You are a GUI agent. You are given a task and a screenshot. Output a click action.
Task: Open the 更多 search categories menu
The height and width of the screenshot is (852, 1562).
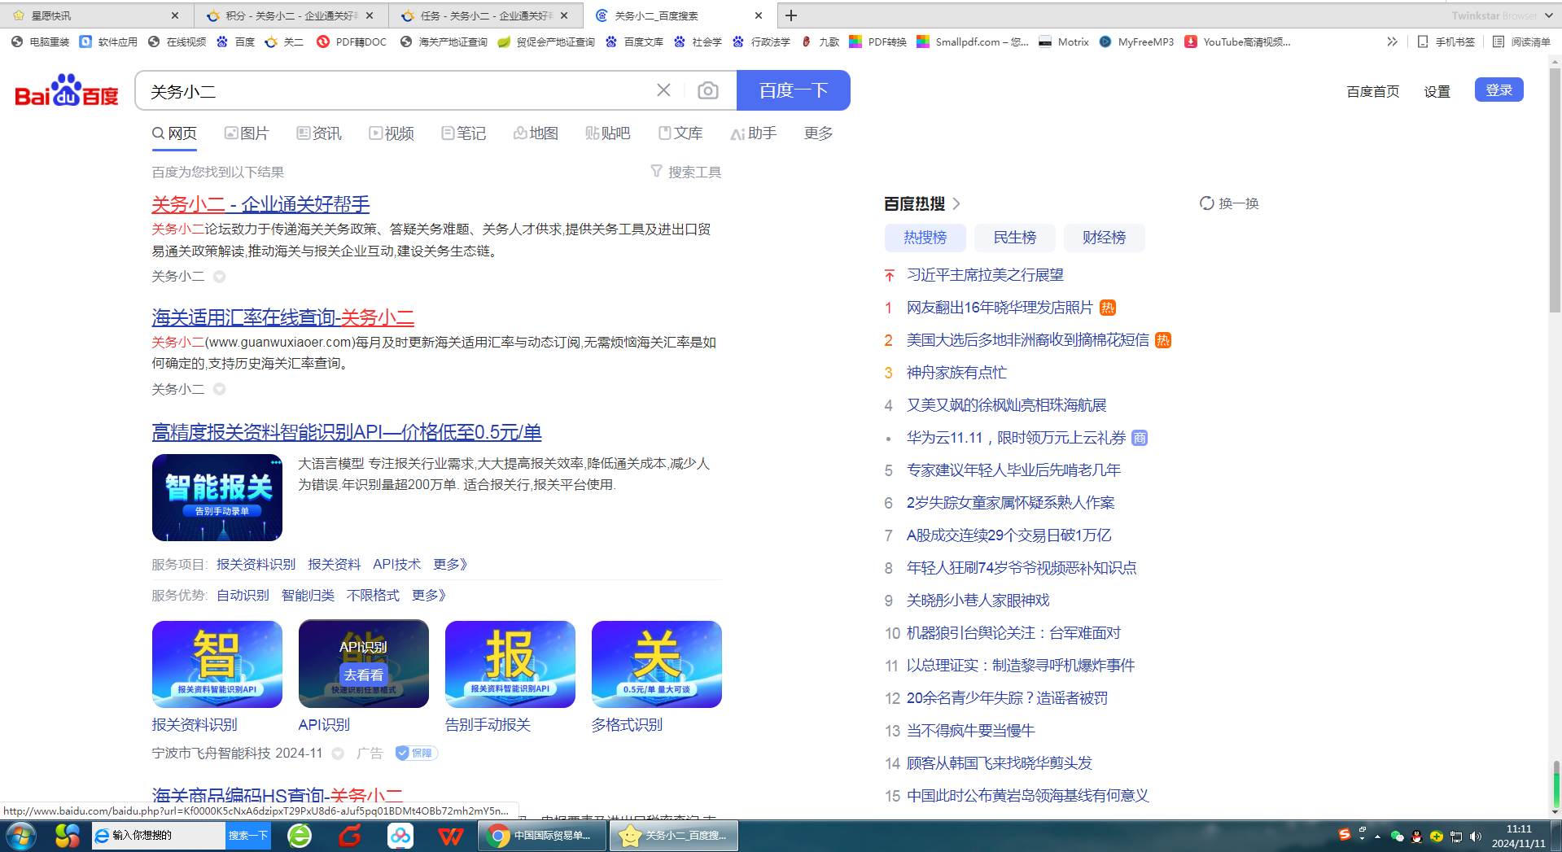(818, 133)
